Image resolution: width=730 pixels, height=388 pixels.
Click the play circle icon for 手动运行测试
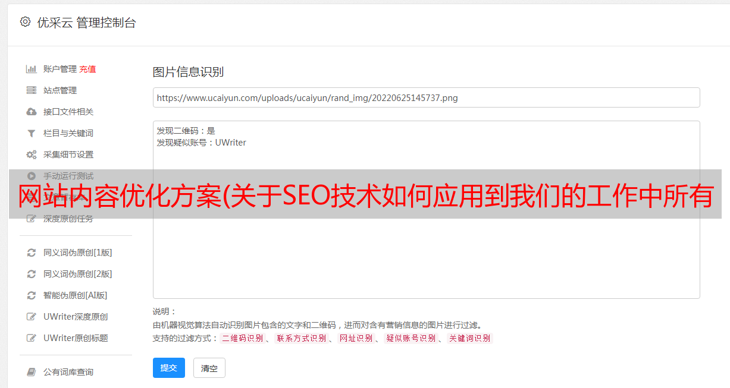[32, 176]
